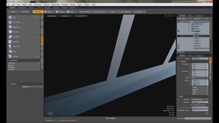219x123 pixels.
Task: Toggle Ray GL OFF in viewport
Action: [x=81, y=16]
